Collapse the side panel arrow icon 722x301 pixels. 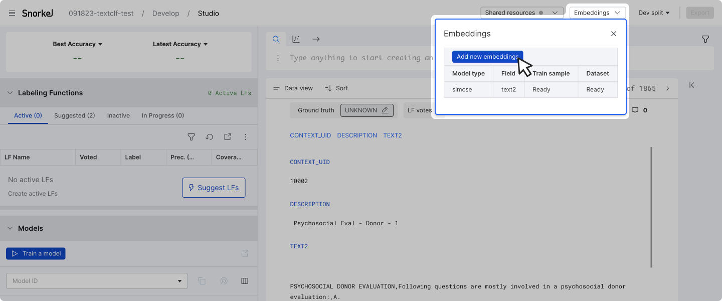point(692,85)
